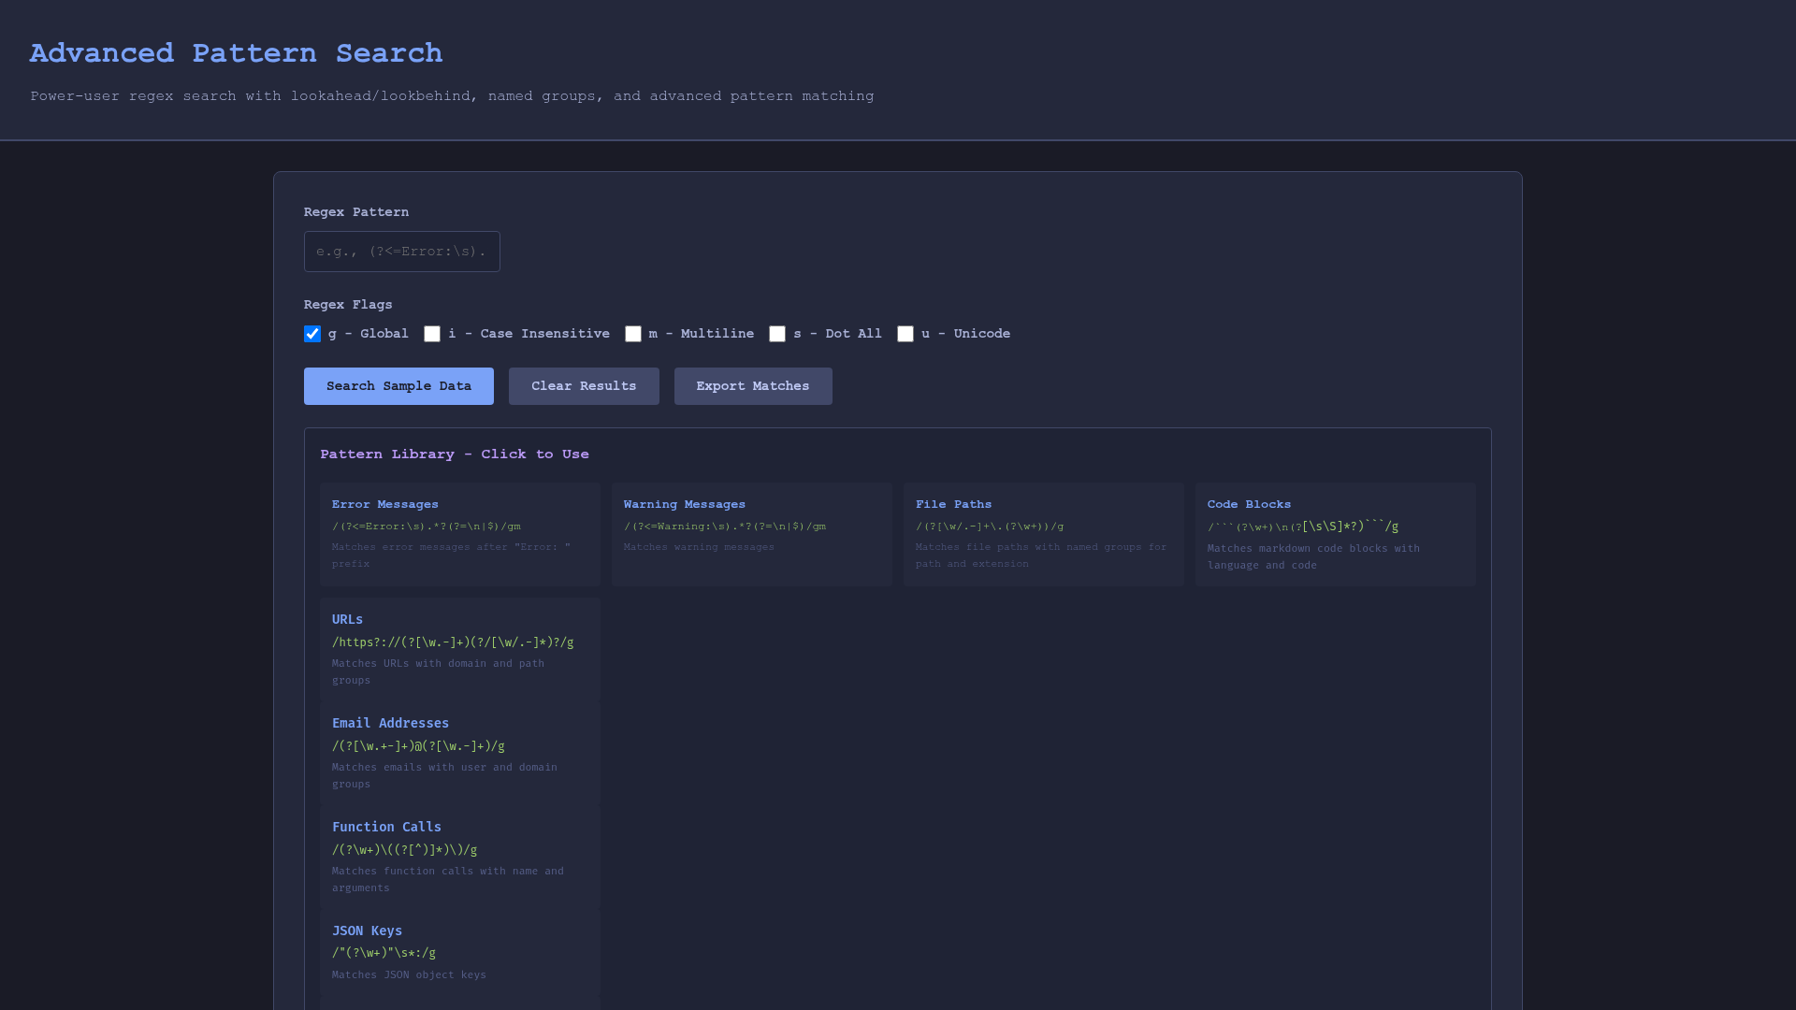Image resolution: width=1796 pixels, height=1010 pixels.
Task: Check the s - Dot All flag
Action: [777, 334]
